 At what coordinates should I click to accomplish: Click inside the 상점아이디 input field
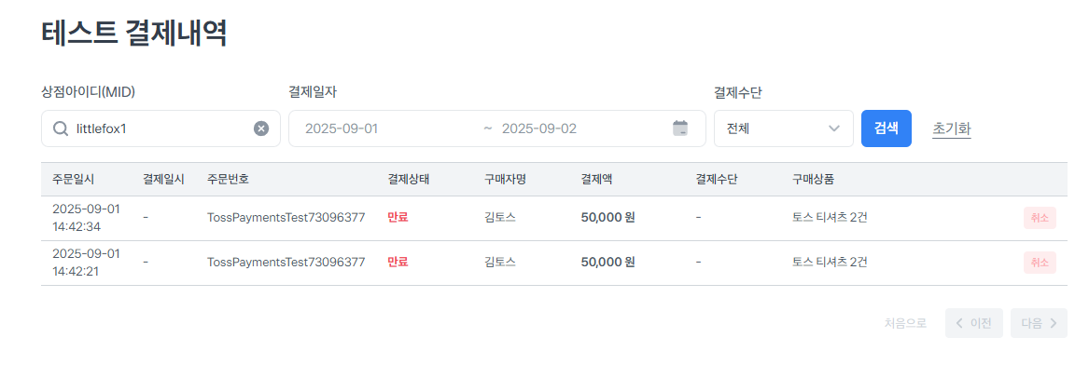tap(161, 128)
